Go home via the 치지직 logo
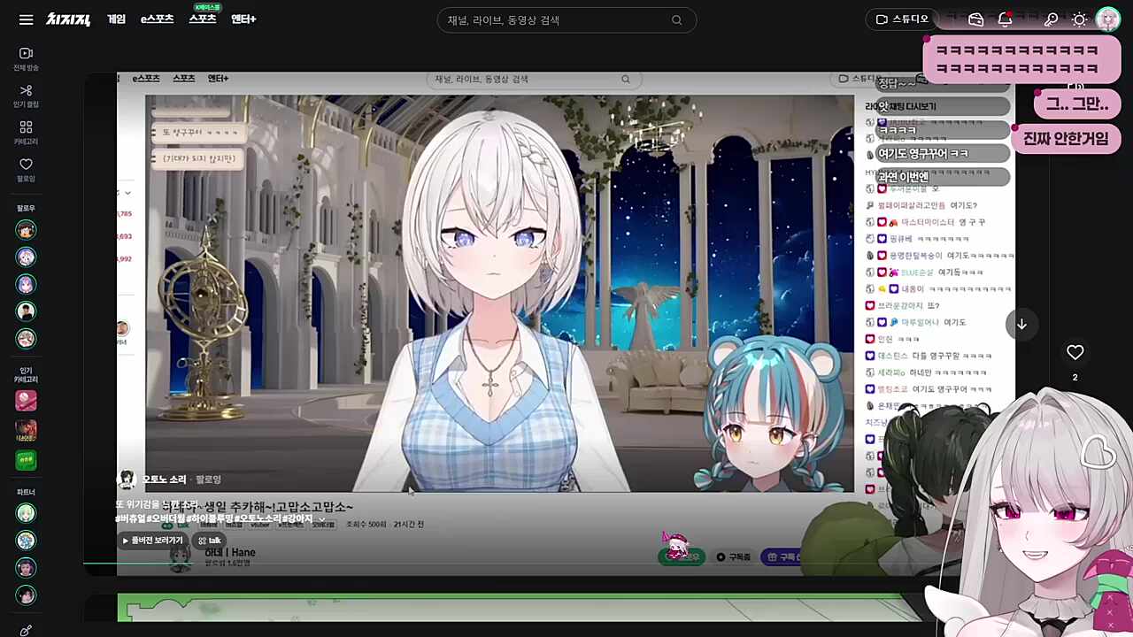 (68, 19)
